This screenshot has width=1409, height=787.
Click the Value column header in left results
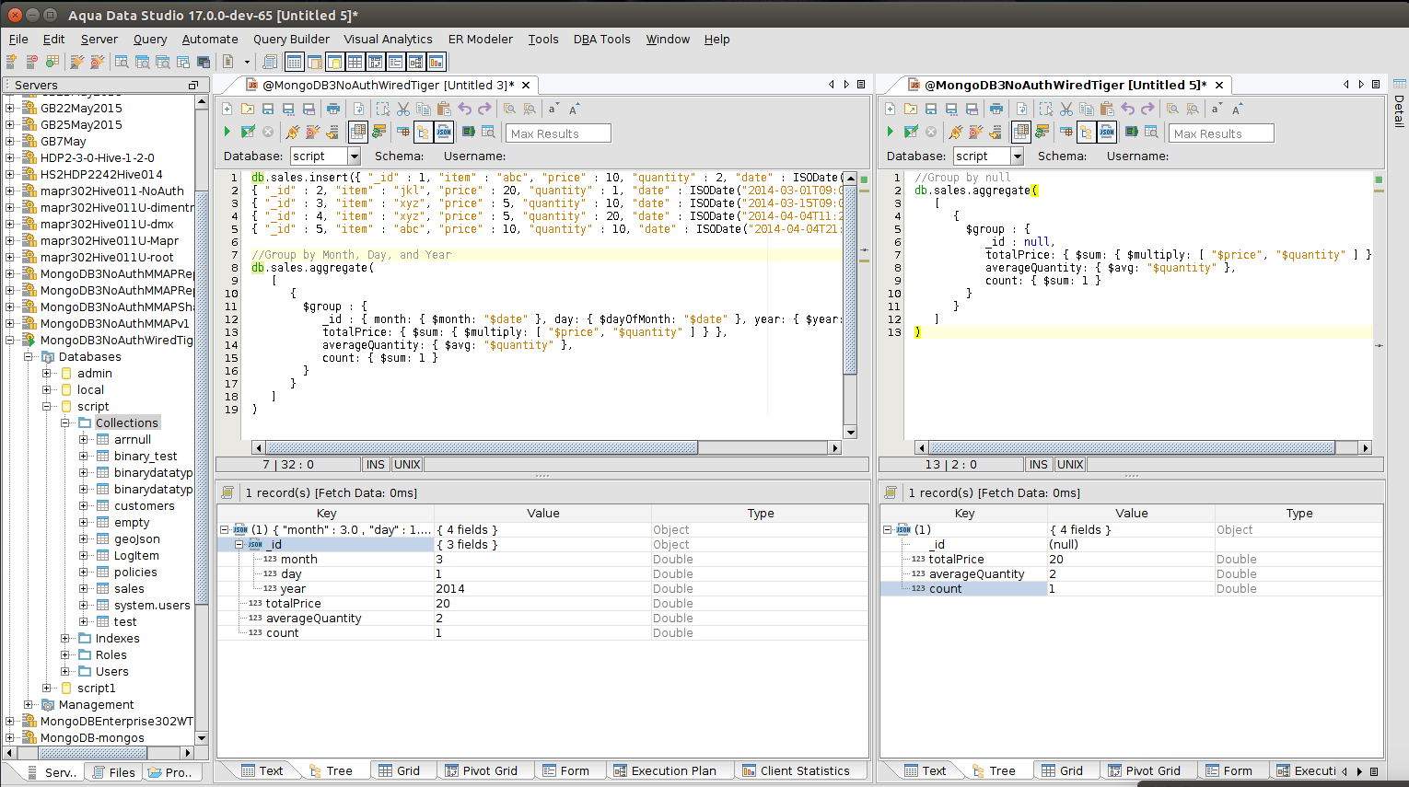[x=543, y=514]
